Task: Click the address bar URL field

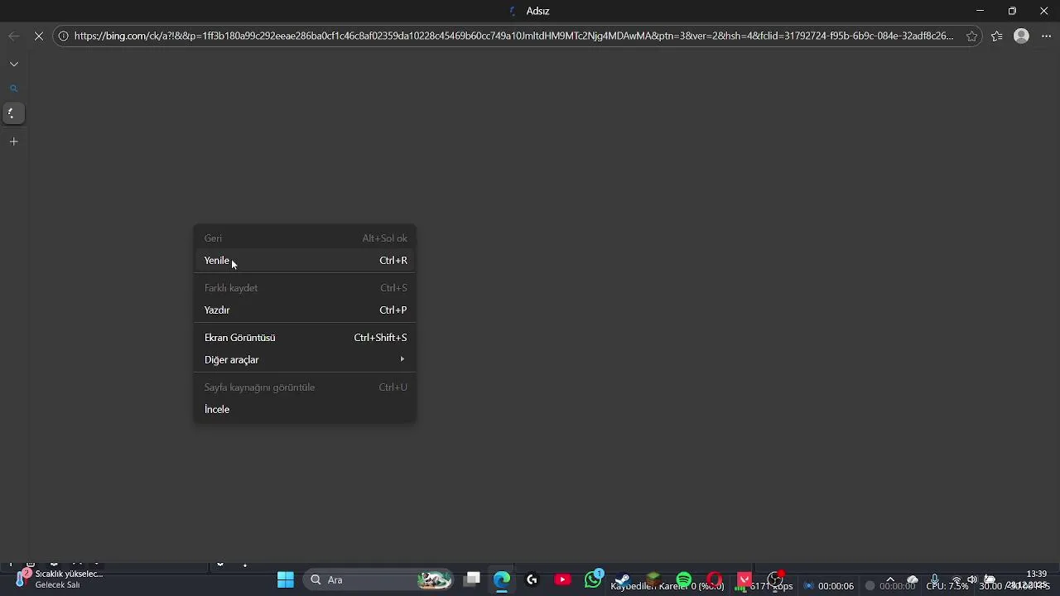Action: click(513, 36)
